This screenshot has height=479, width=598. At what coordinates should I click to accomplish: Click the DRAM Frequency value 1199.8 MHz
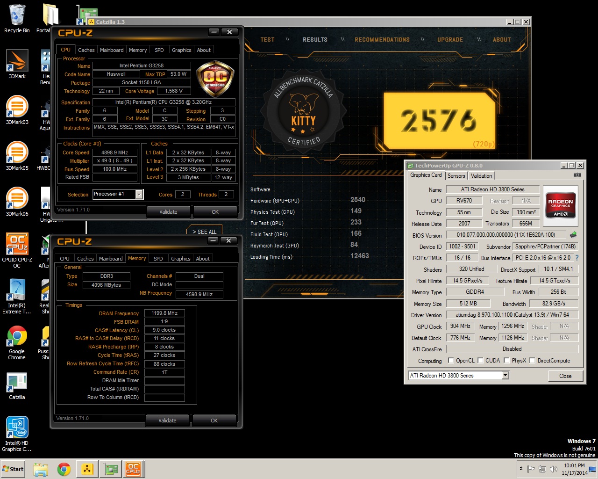(x=164, y=313)
